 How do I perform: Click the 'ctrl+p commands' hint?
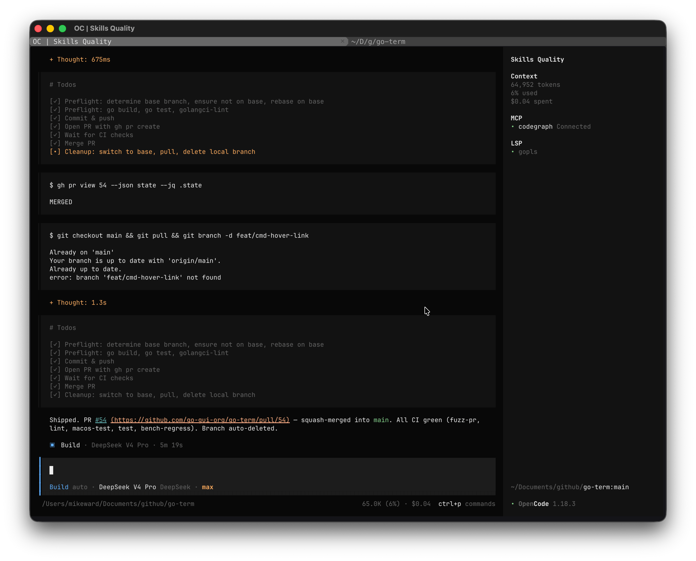467,504
